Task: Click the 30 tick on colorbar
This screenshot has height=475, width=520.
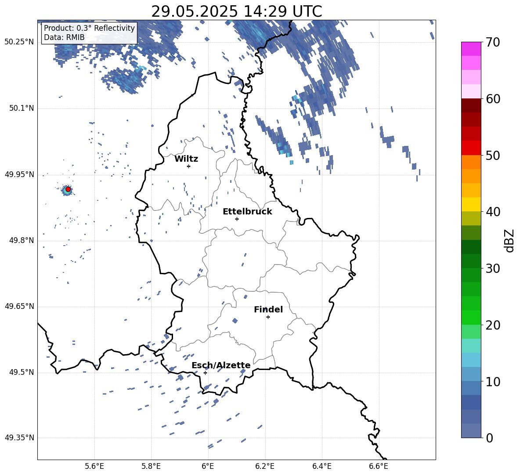Action: pos(493,268)
